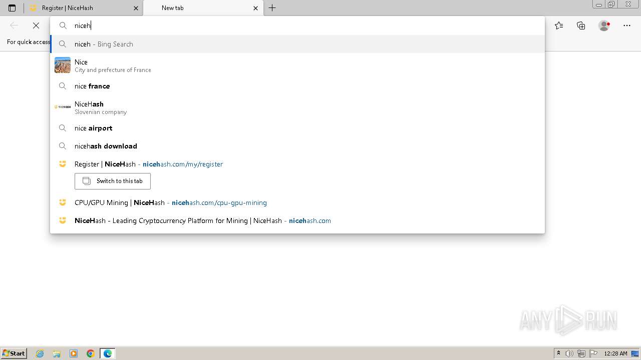Screen dimensions: 641x360
Task: Open the network tray icon
Action: point(581,353)
